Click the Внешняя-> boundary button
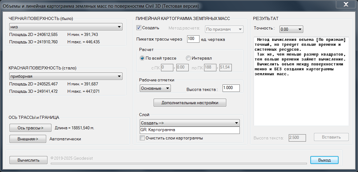 [x=28, y=139]
